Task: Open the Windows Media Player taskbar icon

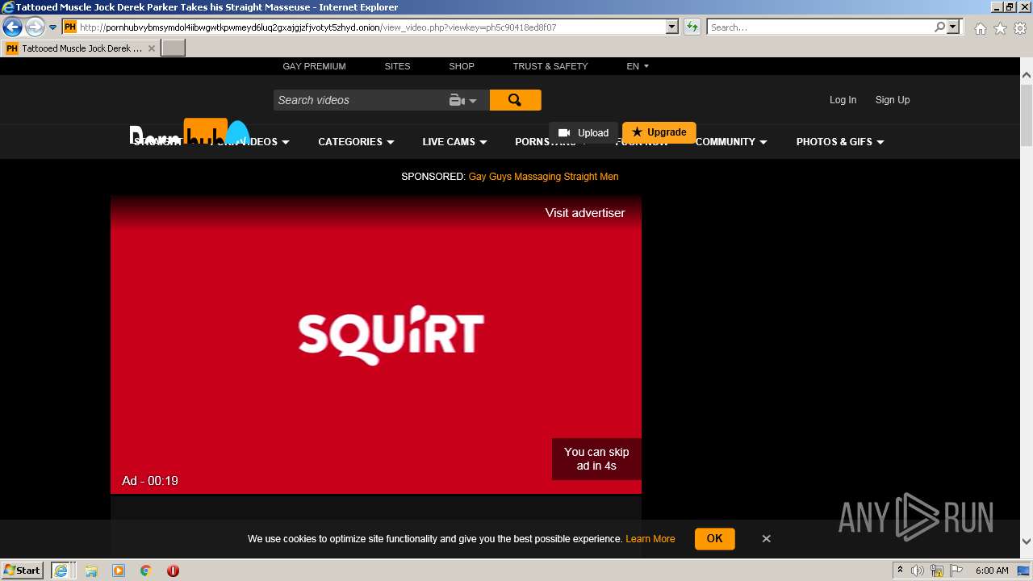Action: pyautogui.click(x=119, y=571)
